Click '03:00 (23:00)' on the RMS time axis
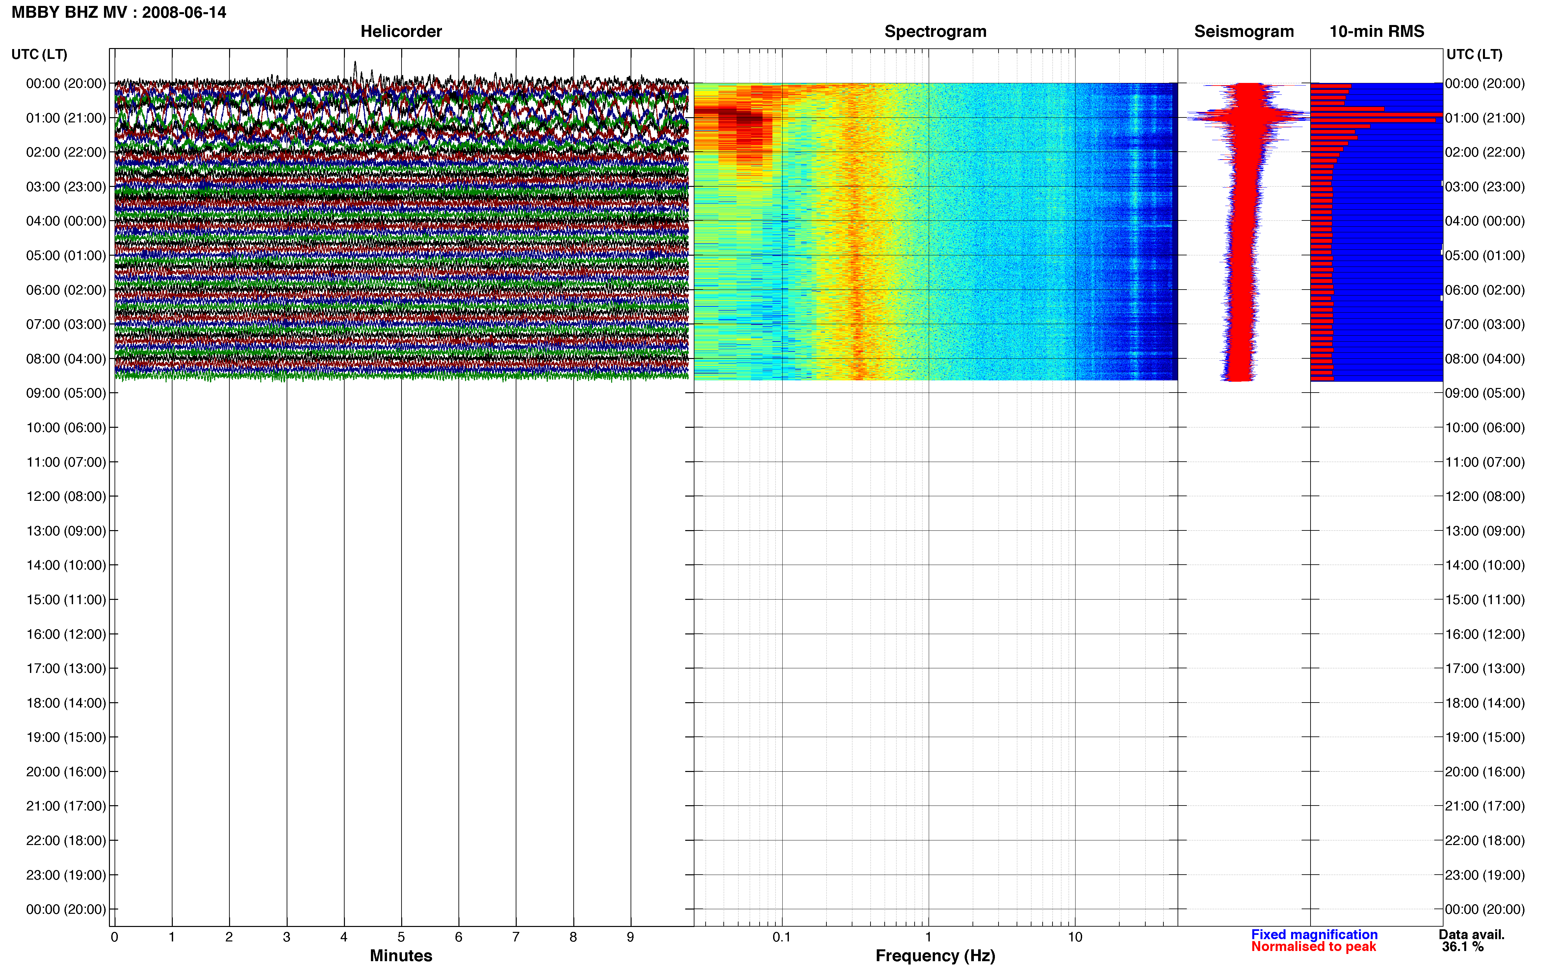 1485,187
